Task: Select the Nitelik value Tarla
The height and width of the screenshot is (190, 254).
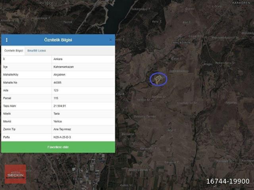Action: 56,114
